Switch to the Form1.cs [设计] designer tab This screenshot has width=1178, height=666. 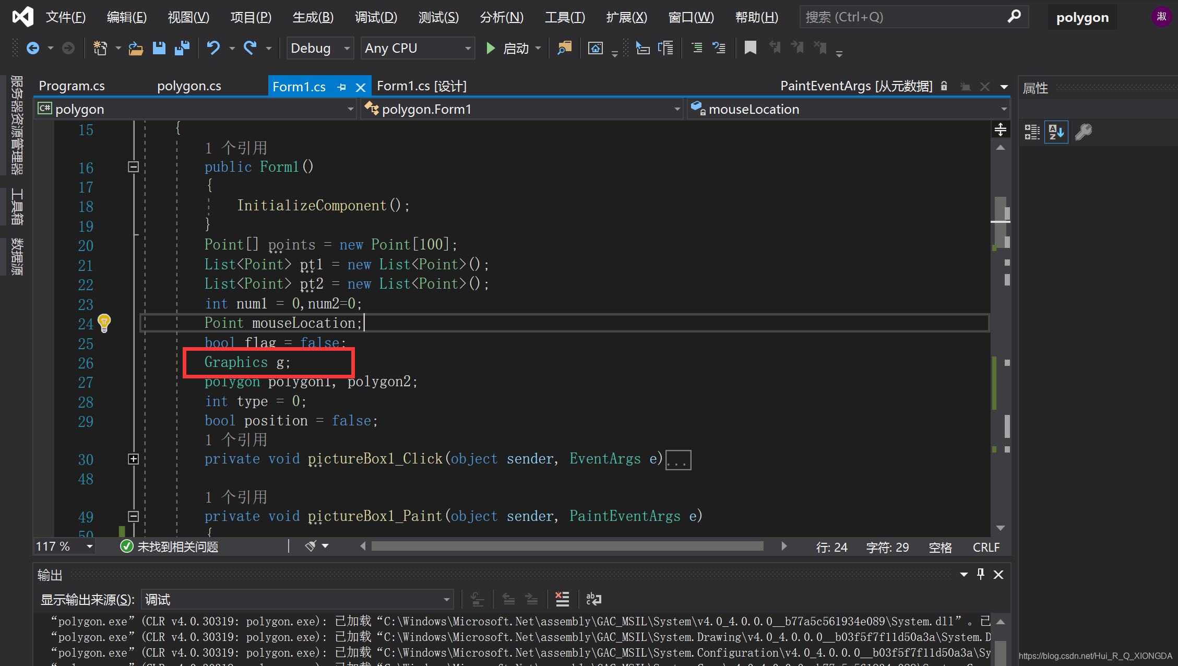422,86
